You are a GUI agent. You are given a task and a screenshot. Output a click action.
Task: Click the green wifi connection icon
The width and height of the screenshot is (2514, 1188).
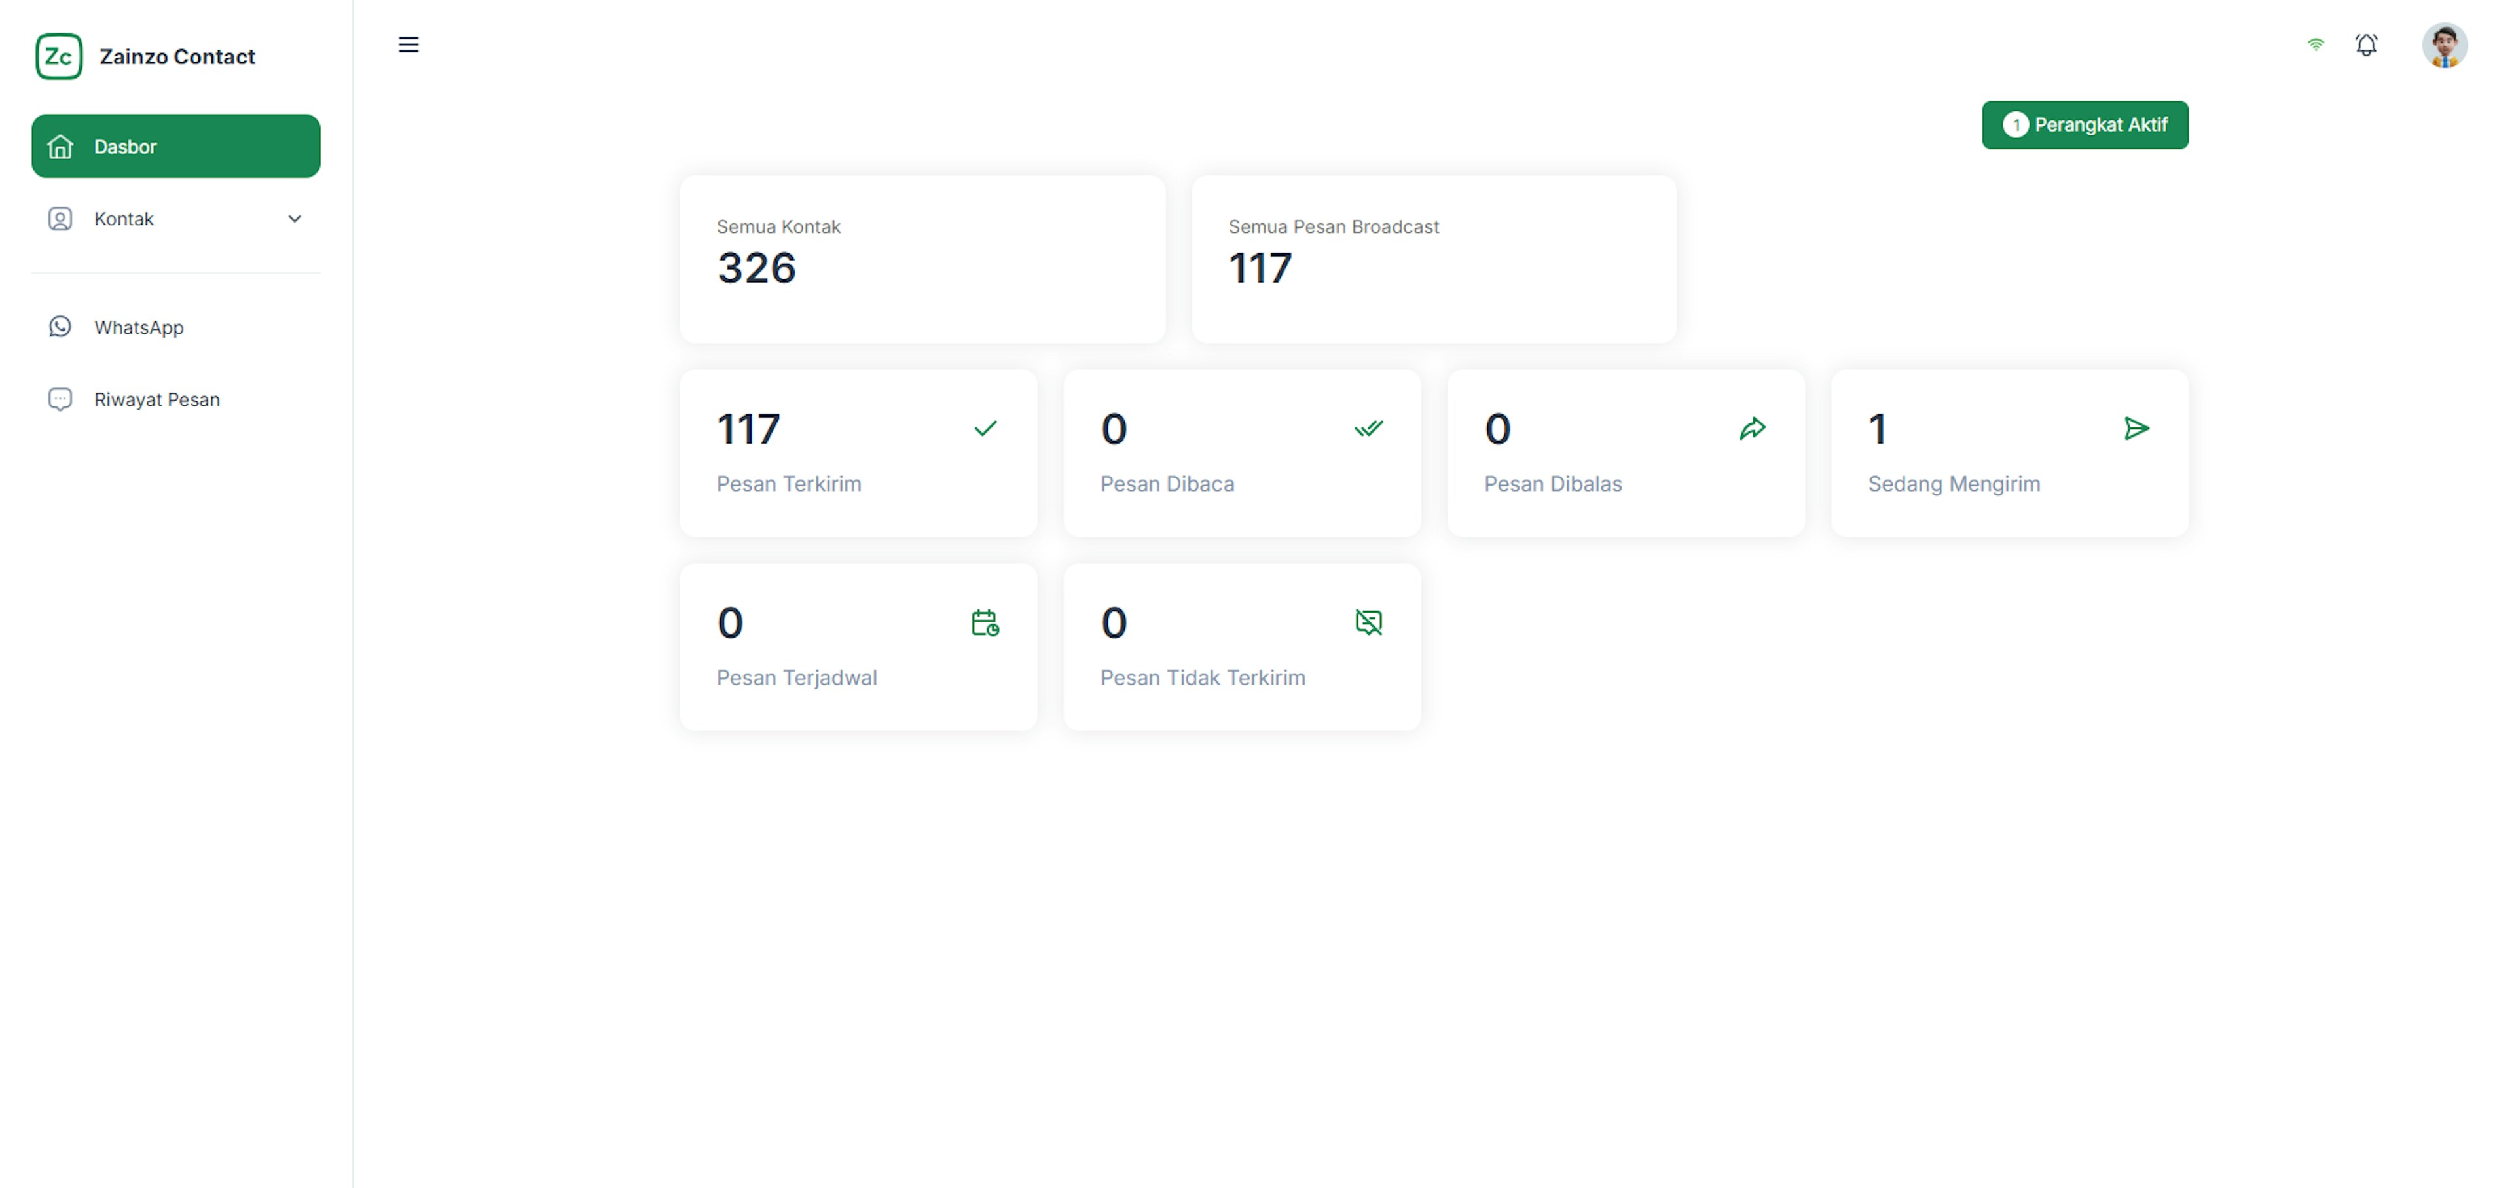[2315, 45]
